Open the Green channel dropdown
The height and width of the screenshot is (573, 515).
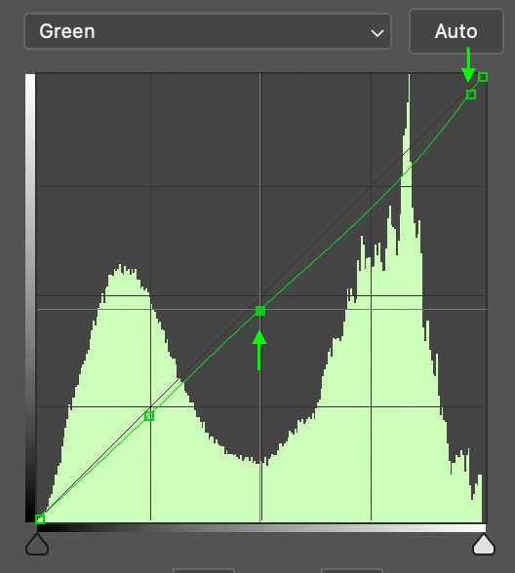208,31
